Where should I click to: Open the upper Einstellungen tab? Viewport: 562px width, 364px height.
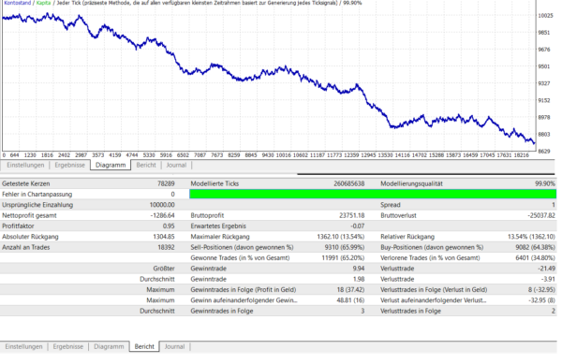coord(25,165)
